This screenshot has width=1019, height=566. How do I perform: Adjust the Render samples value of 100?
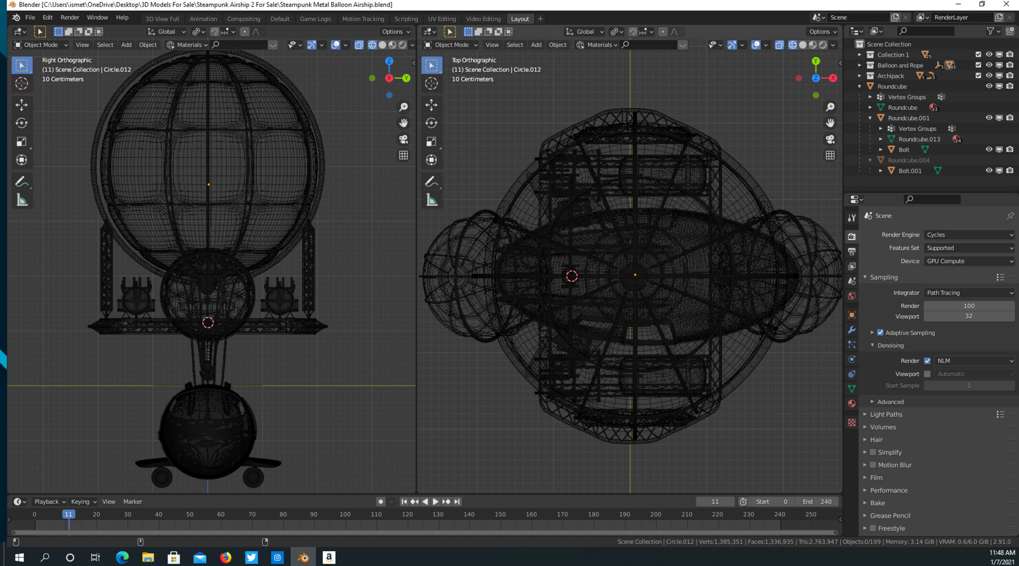pyautogui.click(x=969, y=306)
